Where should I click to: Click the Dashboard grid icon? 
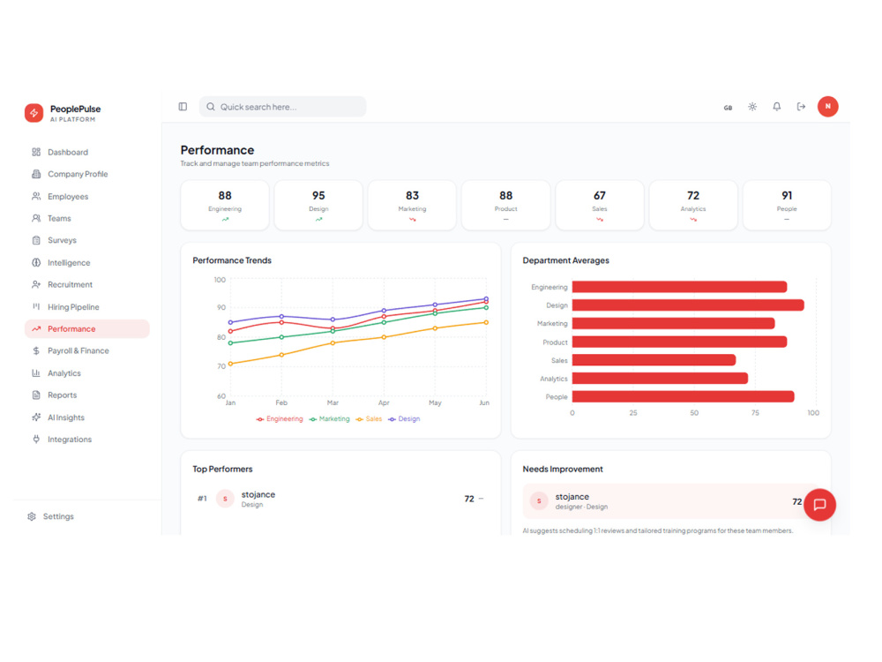36,152
